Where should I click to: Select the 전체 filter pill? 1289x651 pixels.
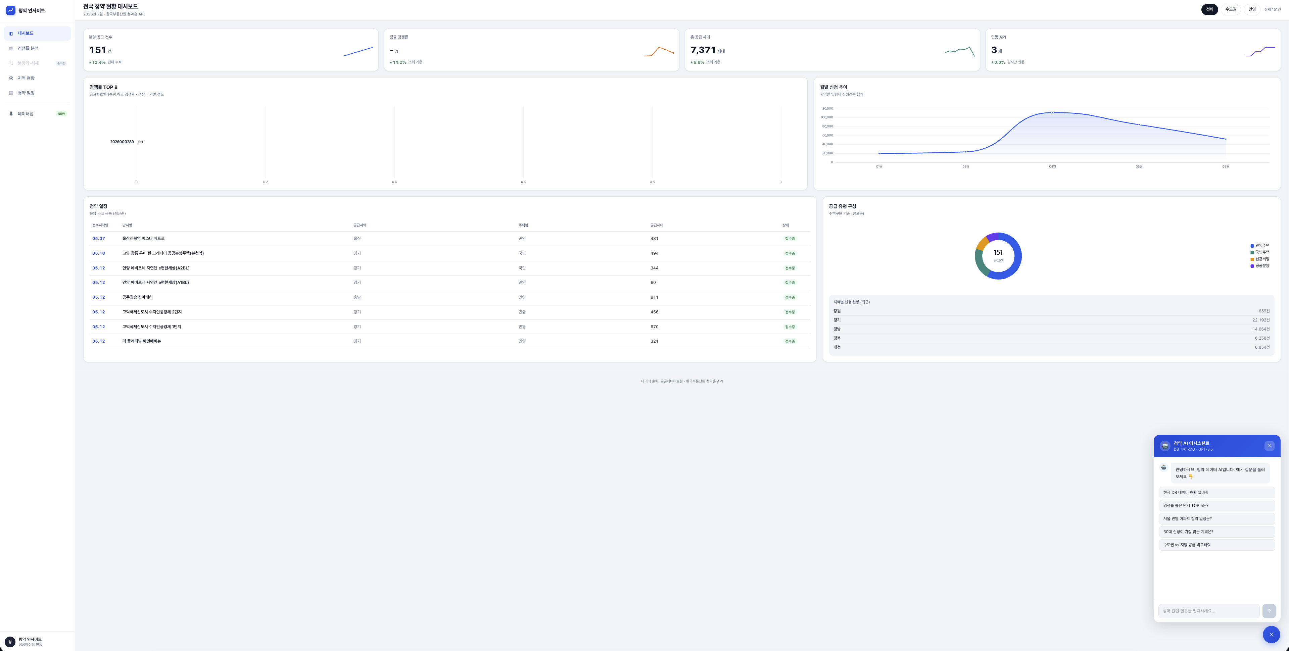[x=1209, y=9]
